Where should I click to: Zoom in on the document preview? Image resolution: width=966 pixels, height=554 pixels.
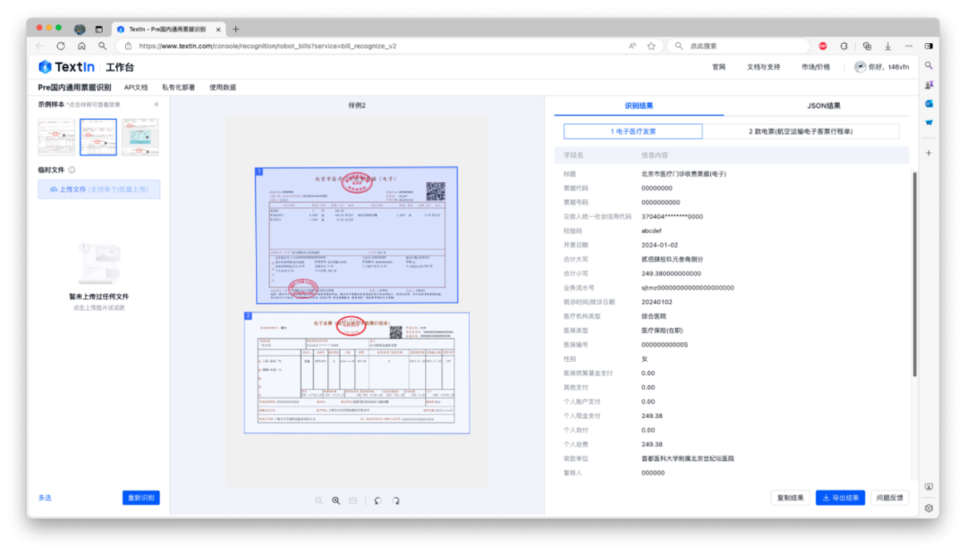click(x=335, y=500)
